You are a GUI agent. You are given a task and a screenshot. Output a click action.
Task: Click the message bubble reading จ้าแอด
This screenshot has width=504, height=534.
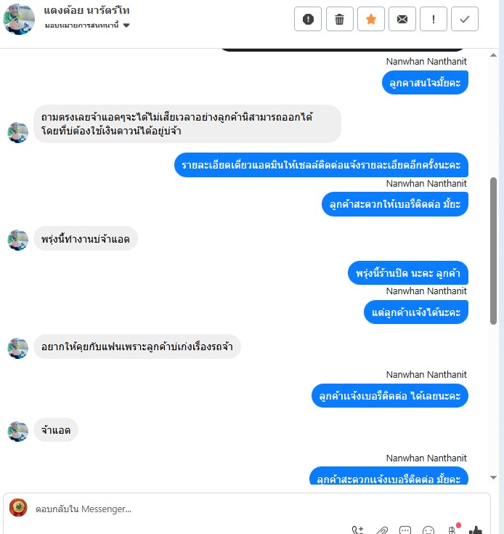click(56, 430)
